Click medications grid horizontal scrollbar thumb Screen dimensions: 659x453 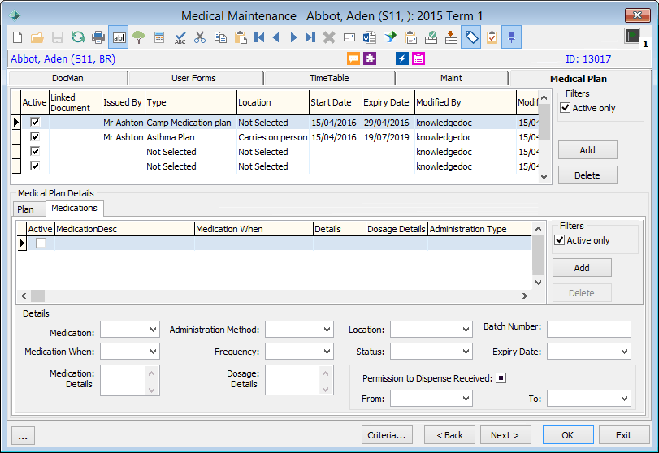click(38, 296)
